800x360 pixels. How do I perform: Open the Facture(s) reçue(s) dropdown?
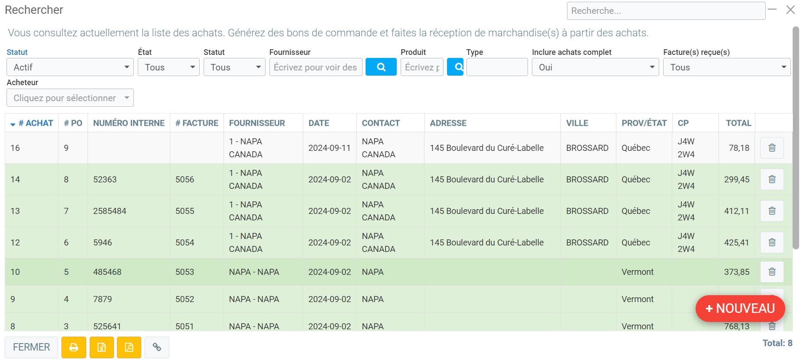click(726, 67)
